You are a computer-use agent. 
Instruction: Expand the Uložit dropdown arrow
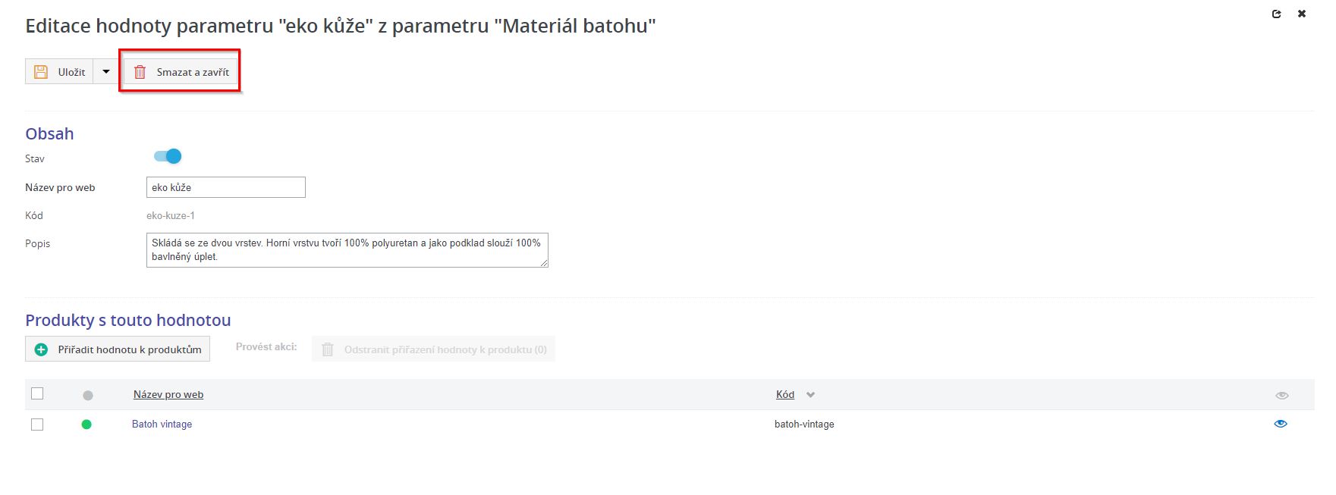click(106, 72)
